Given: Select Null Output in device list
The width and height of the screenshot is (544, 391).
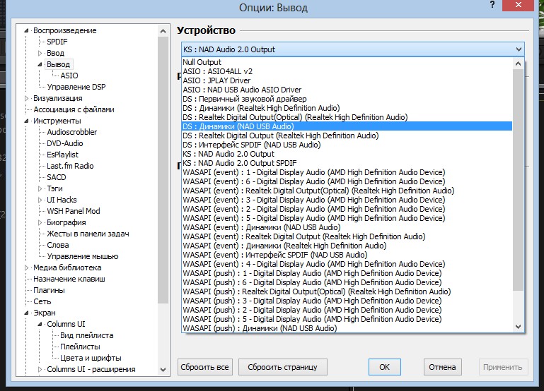Looking at the screenshot, I should [347, 62].
